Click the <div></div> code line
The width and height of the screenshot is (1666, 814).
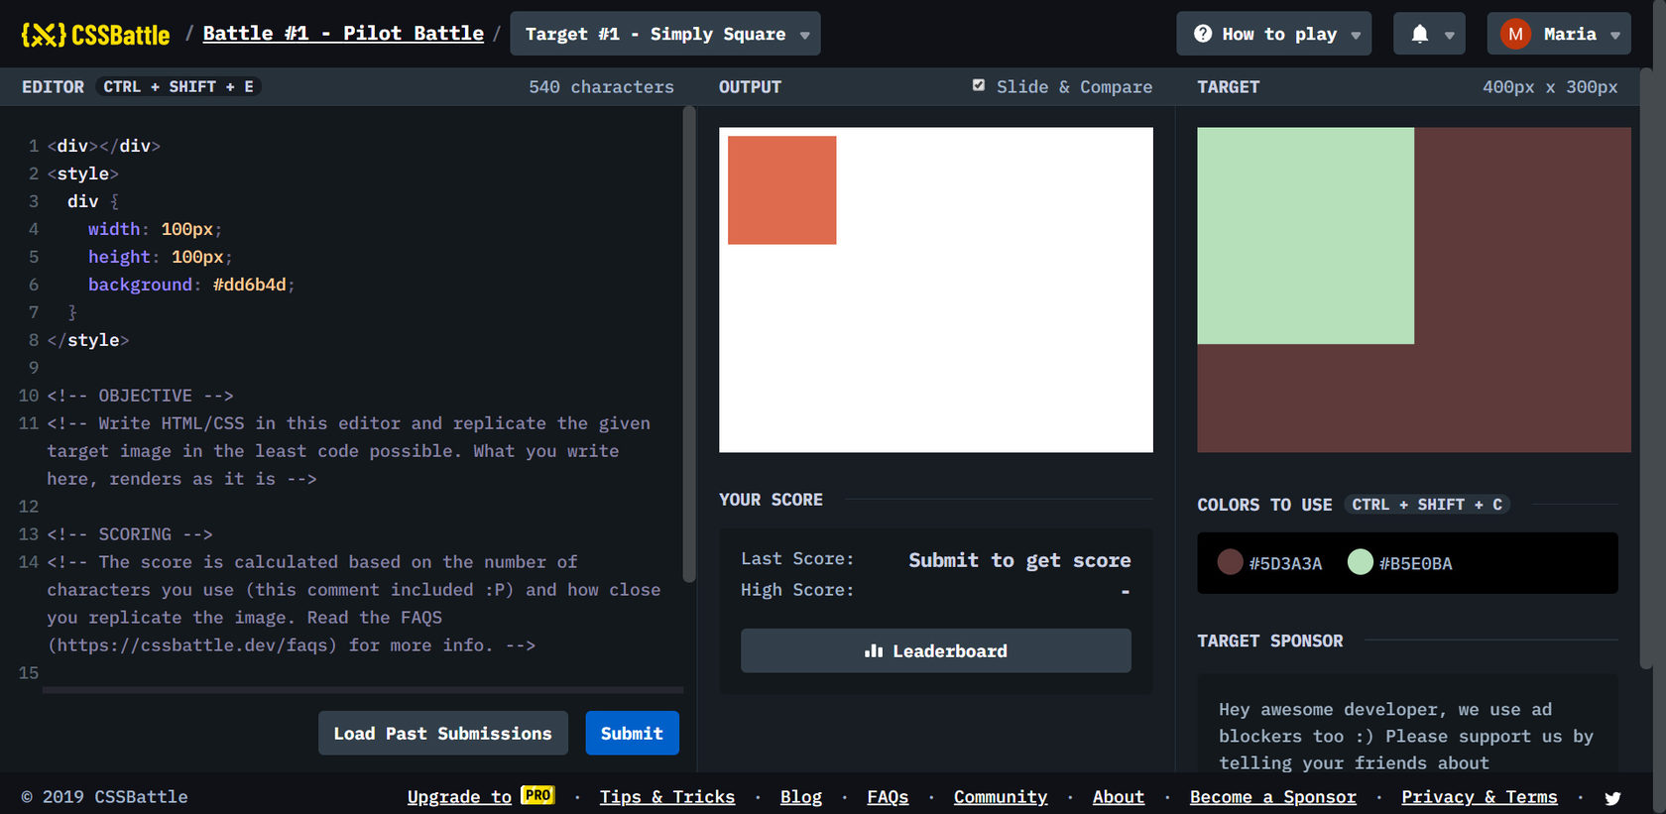103,146
